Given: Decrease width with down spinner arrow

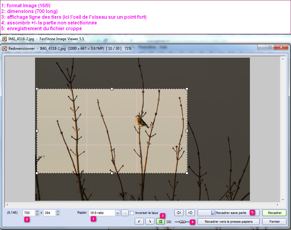Looking at the screenshot, I should [x=37, y=214].
